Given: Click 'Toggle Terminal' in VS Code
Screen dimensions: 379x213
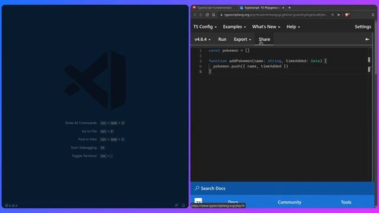Looking at the screenshot, I should click(84, 156).
